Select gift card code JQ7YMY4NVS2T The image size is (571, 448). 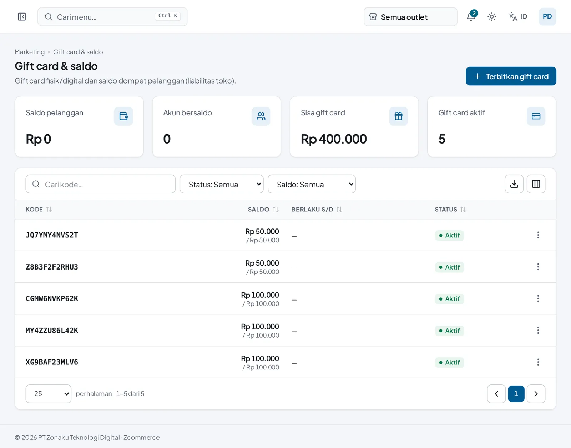tap(52, 235)
